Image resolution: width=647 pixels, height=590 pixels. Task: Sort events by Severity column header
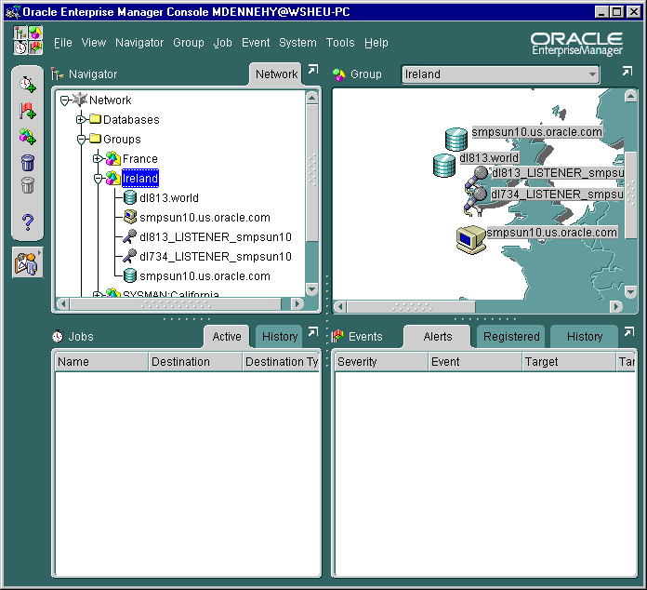(381, 362)
